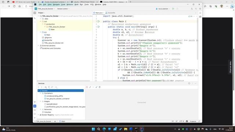Open the Structure tool window in left stripe
This screenshot has height=132, width=235.
(35, 18)
